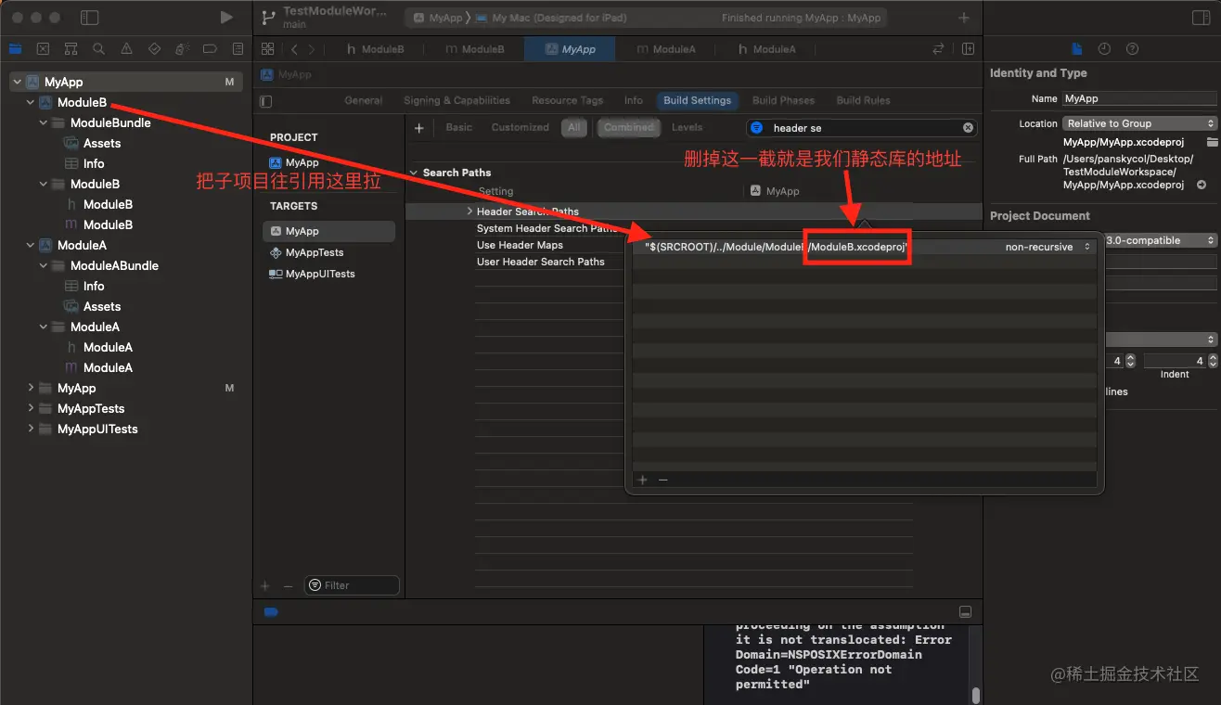Collapse the ModuleBundle folder
The width and height of the screenshot is (1221, 705).
click(44, 122)
